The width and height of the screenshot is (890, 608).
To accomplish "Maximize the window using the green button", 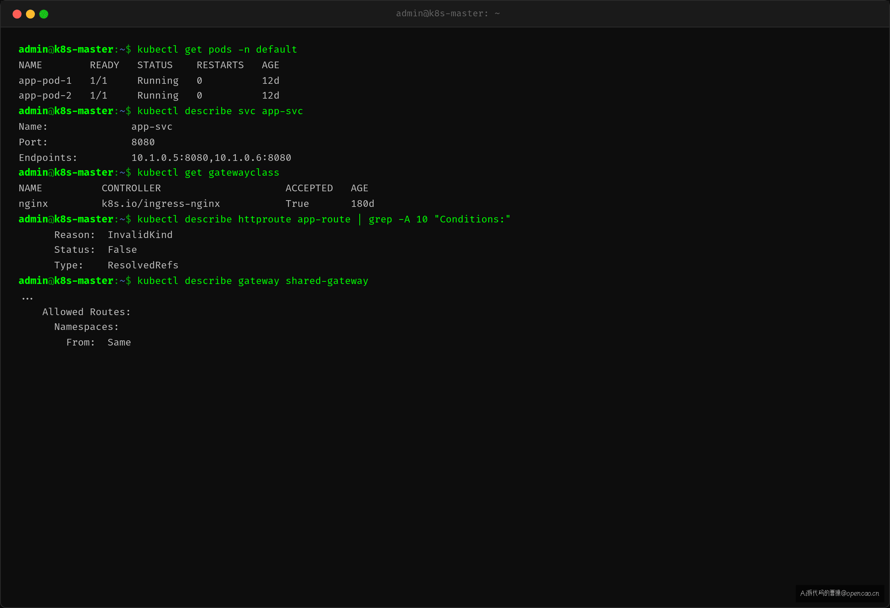I will click(44, 14).
